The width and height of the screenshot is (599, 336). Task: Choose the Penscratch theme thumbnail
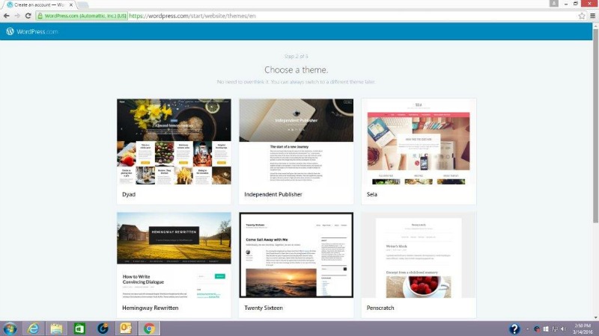[x=419, y=255]
